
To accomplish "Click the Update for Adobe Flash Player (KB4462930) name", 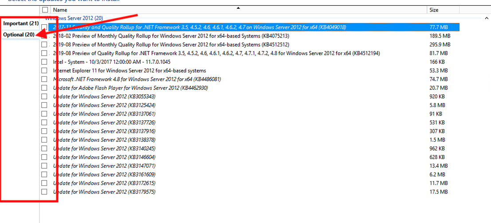I will coord(130,88).
